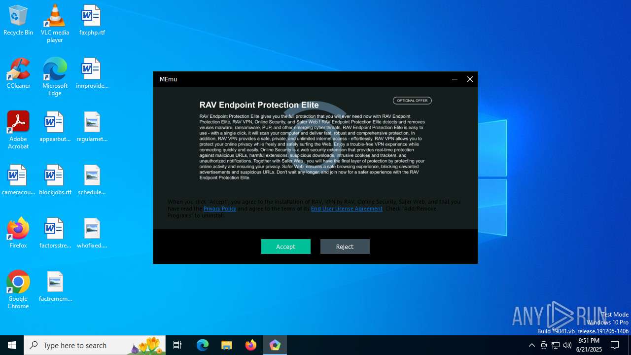Select the whofixed image file icon
631x355 pixels.
(92, 233)
